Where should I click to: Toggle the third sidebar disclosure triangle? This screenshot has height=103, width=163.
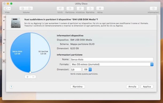[4, 43]
